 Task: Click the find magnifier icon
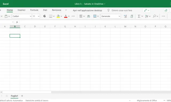click(x=154, y=16)
